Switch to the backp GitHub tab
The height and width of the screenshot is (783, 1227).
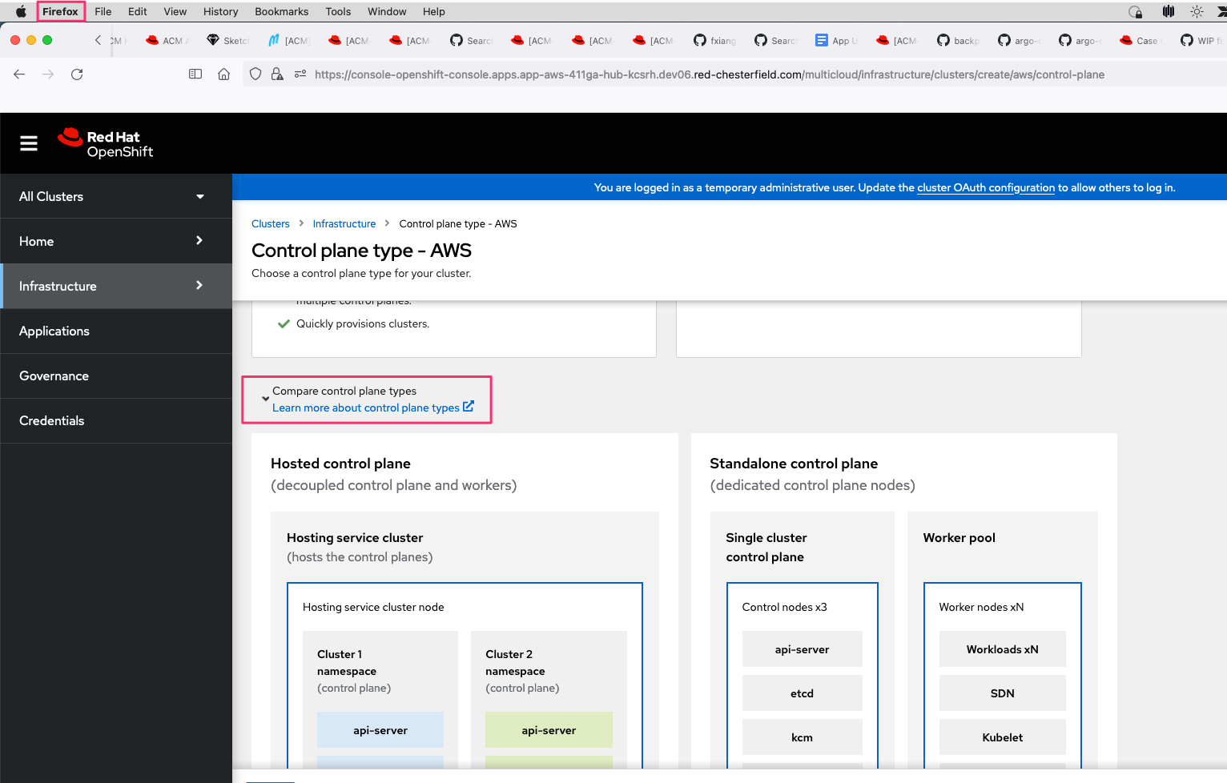[x=959, y=40]
